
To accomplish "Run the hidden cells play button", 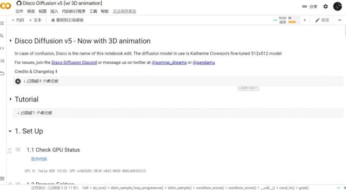I will pos(18,81).
